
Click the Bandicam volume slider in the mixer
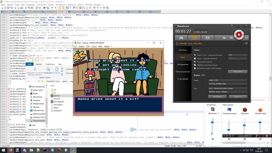[x=244, y=125]
